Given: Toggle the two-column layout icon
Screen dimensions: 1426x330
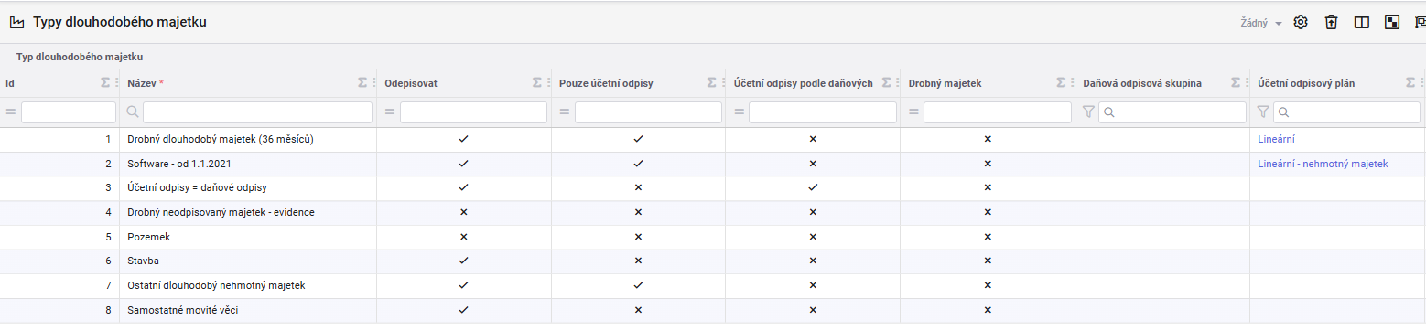Looking at the screenshot, I should click(x=1362, y=22).
